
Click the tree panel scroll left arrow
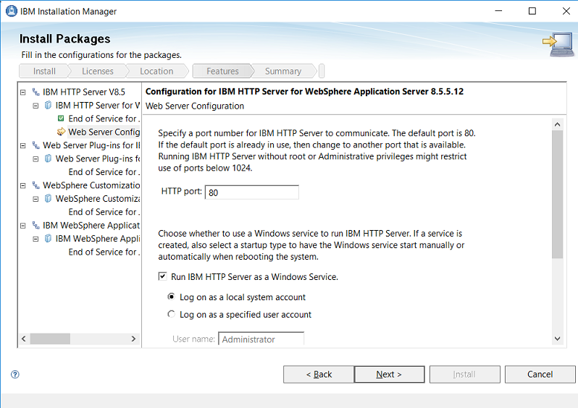[24, 339]
